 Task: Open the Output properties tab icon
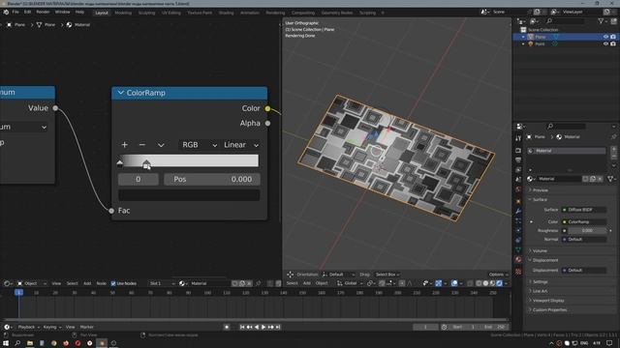[518, 160]
